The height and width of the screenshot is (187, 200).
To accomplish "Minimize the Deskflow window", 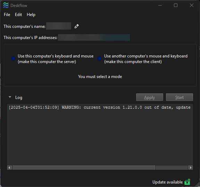I will click(160, 5).
